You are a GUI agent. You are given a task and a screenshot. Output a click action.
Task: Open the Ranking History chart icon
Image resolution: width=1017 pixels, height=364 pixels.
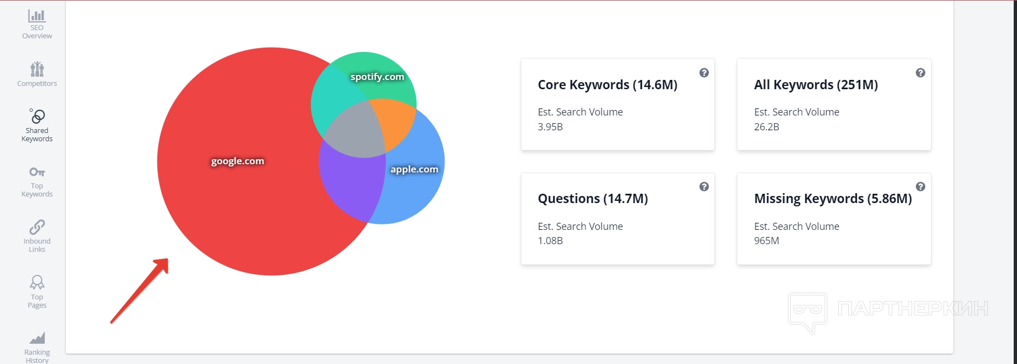(x=37, y=338)
